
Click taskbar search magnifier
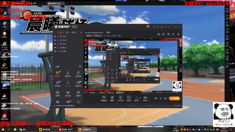click(9, 129)
